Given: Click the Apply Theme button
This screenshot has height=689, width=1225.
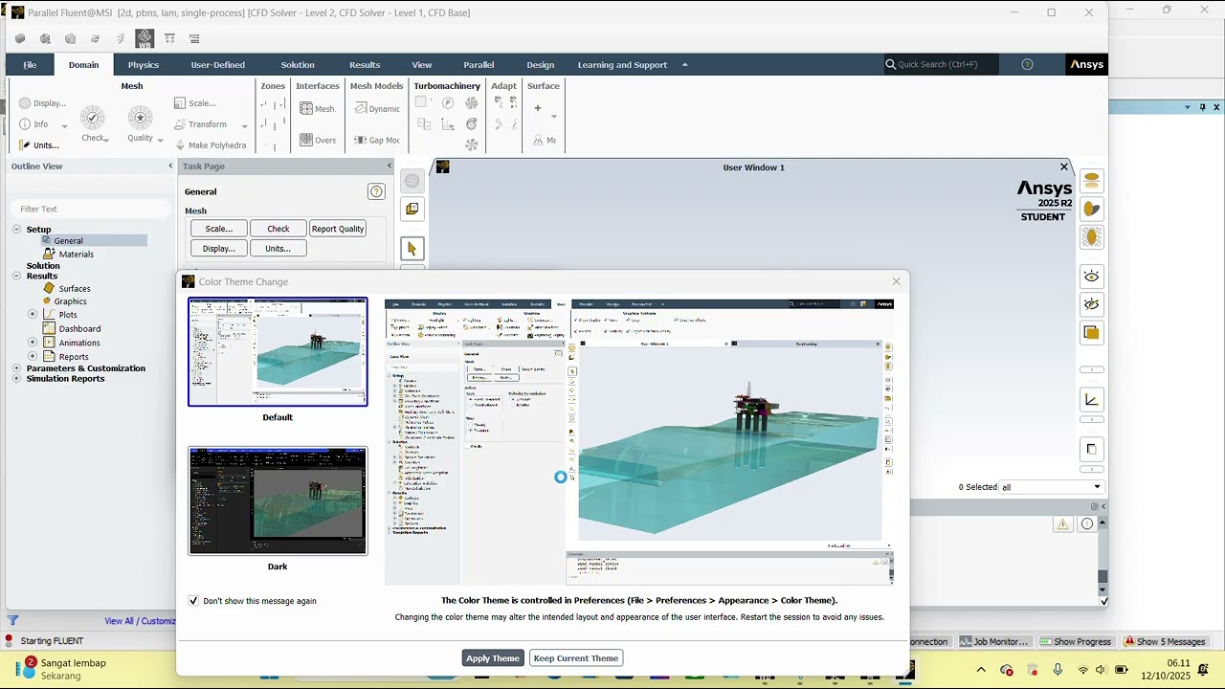Looking at the screenshot, I should 493,657.
